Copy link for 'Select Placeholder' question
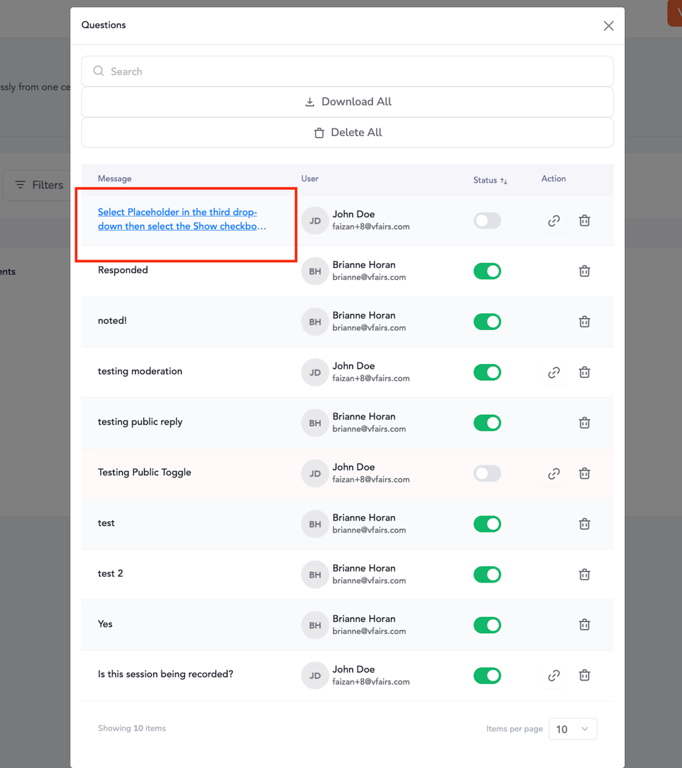The width and height of the screenshot is (682, 768). pos(554,221)
